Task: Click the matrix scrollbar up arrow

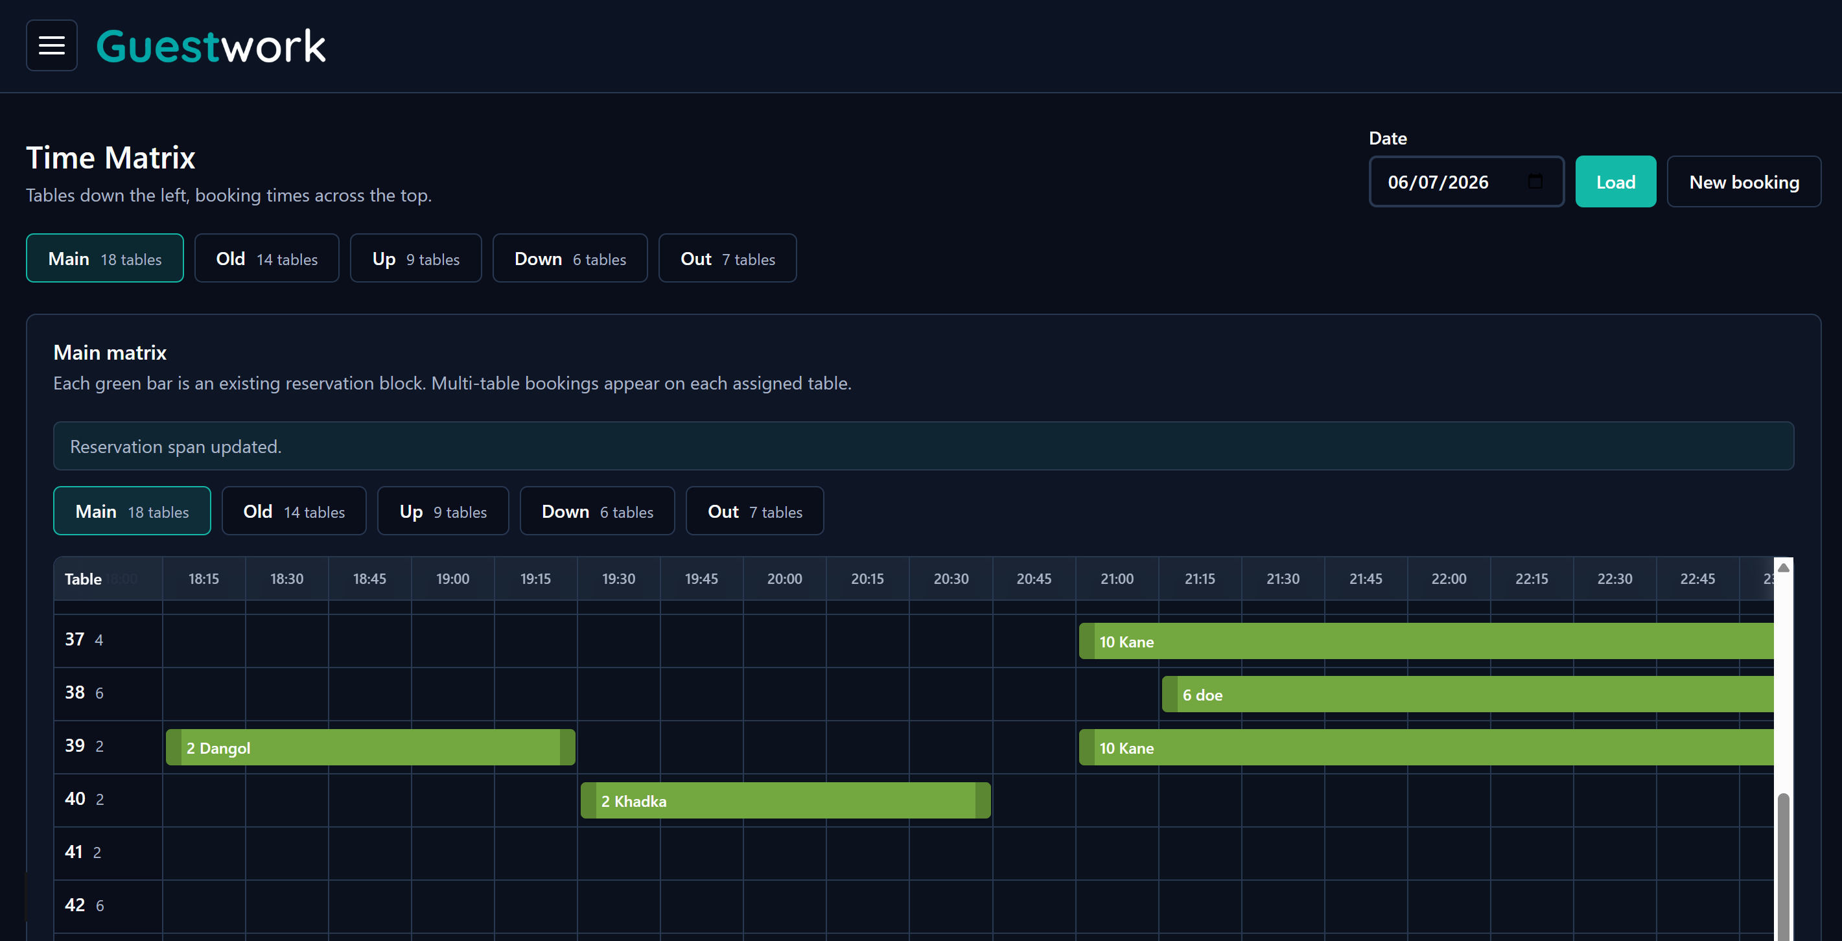Action: (1782, 567)
